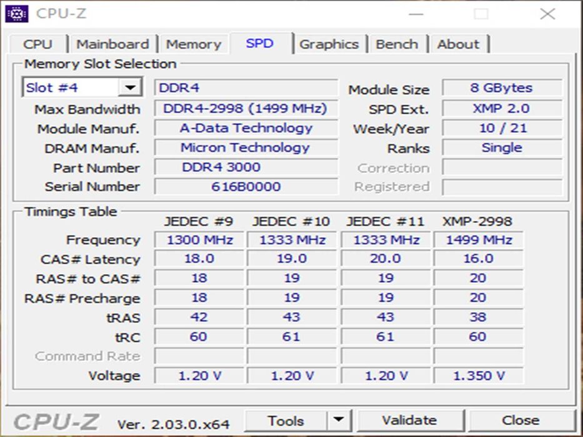
Task: Select the XMP 2.0 SPD Ext. value
Action: click(502, 109)
